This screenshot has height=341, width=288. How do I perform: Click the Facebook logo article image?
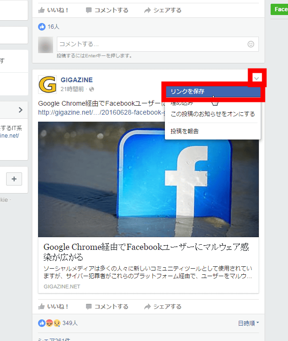pyautogui.click(x=148, y=179)
